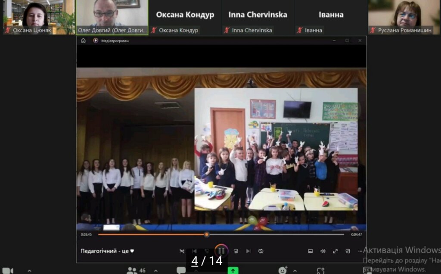The width and height of the screenshot is (441, 274).
Task: Open more options ellipsis in media player
Action: pos(360,251)
